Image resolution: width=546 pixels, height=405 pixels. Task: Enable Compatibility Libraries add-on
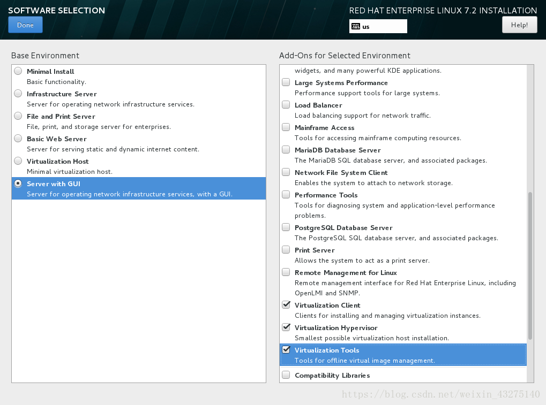coord(286,375)
